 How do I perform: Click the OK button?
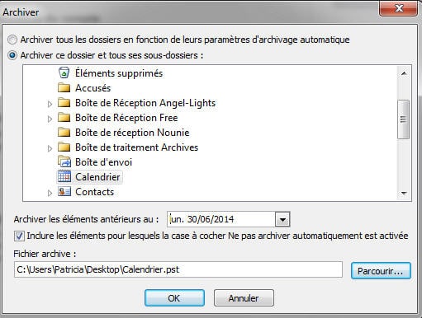click(174, 298)
